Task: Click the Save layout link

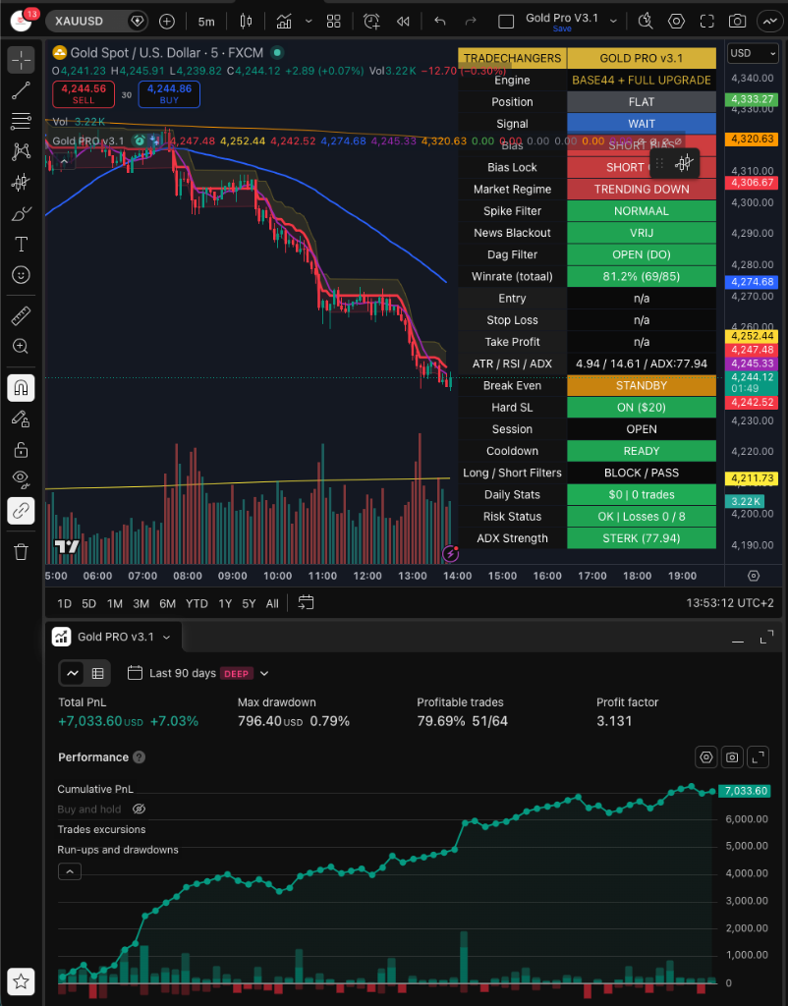Action: pyautogui.click(x=562, y=28)
